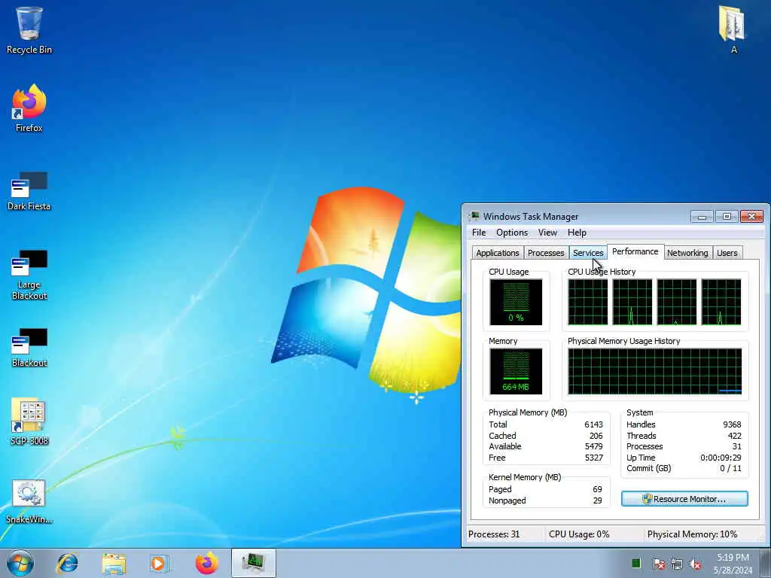
Task: Click the Free value 5327
Action: coord(593,458)
